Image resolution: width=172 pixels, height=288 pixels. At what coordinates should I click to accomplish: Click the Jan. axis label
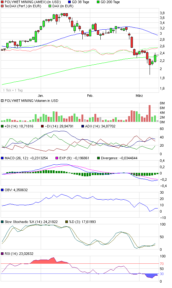click(41, 96)
